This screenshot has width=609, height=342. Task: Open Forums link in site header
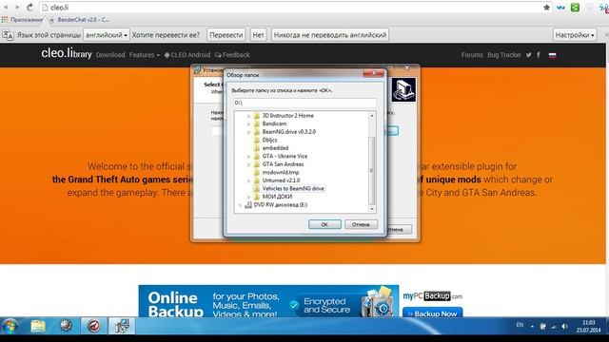point(472,55)
